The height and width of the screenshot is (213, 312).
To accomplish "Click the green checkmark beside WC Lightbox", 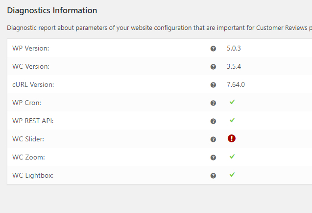I will click(232, 175).
